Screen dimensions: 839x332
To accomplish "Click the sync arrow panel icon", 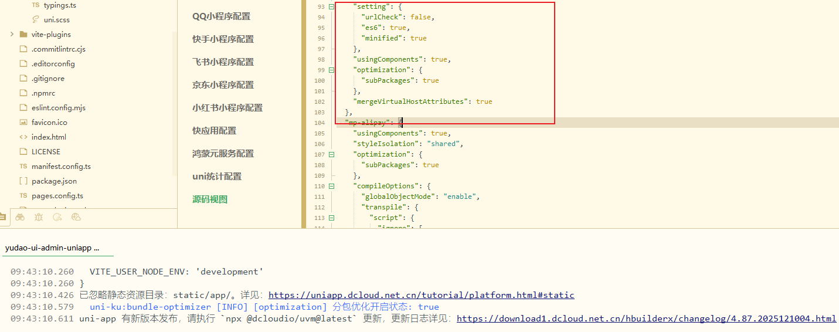I will [57, 217].
